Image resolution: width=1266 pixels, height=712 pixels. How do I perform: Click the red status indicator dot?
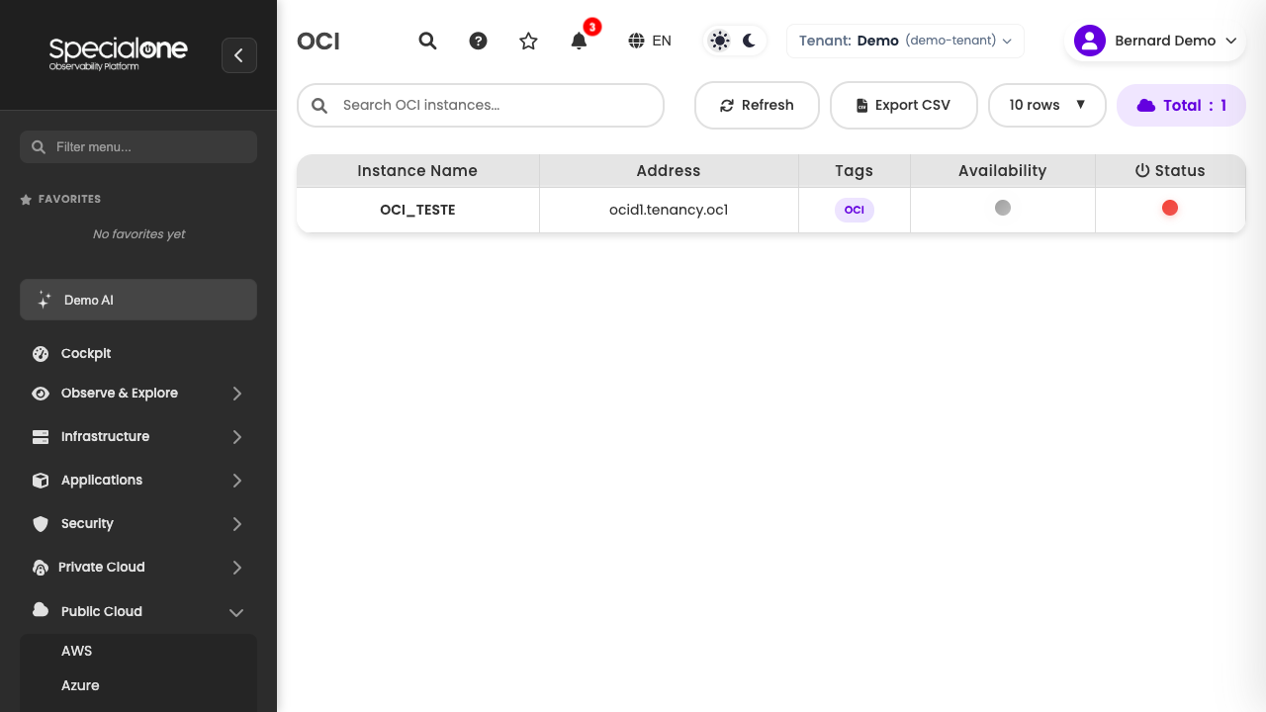[1170, 208]
